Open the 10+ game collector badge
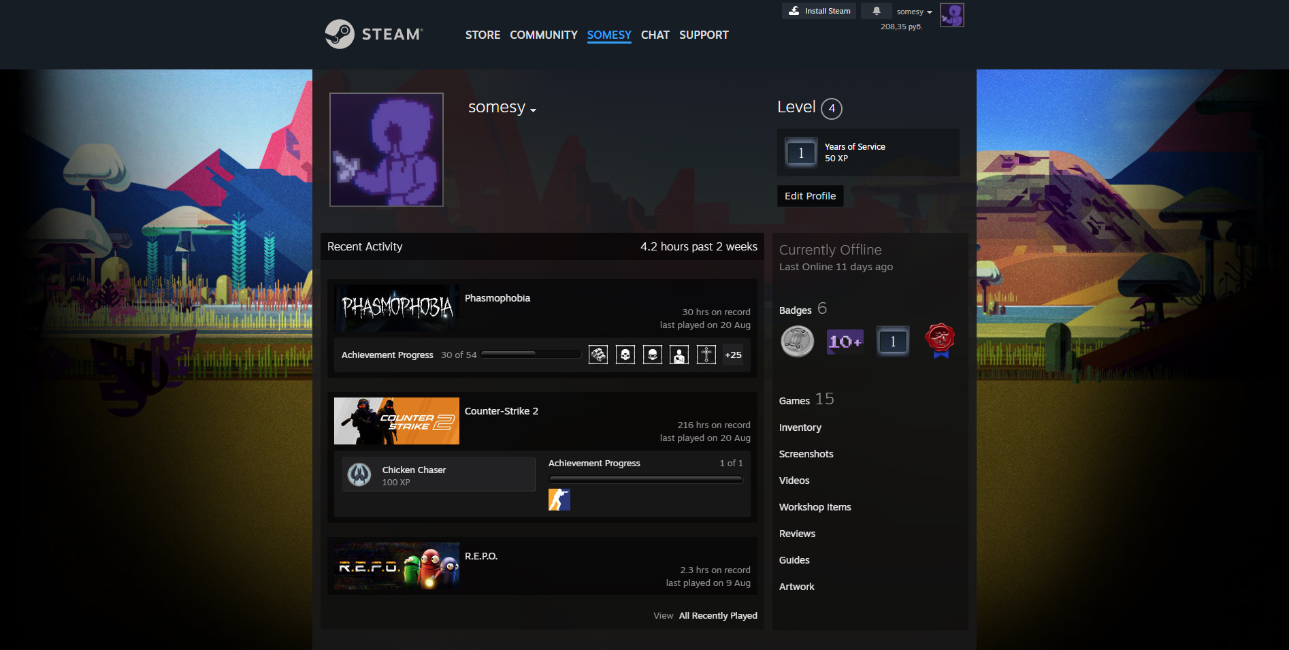 [845, 341]
